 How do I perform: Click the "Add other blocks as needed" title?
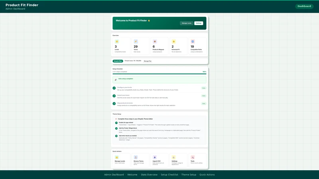128,136
